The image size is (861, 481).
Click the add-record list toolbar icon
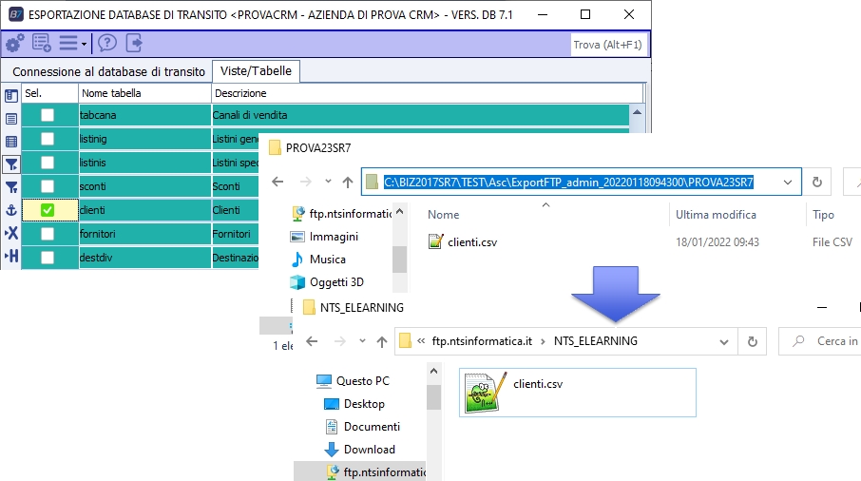42,43
